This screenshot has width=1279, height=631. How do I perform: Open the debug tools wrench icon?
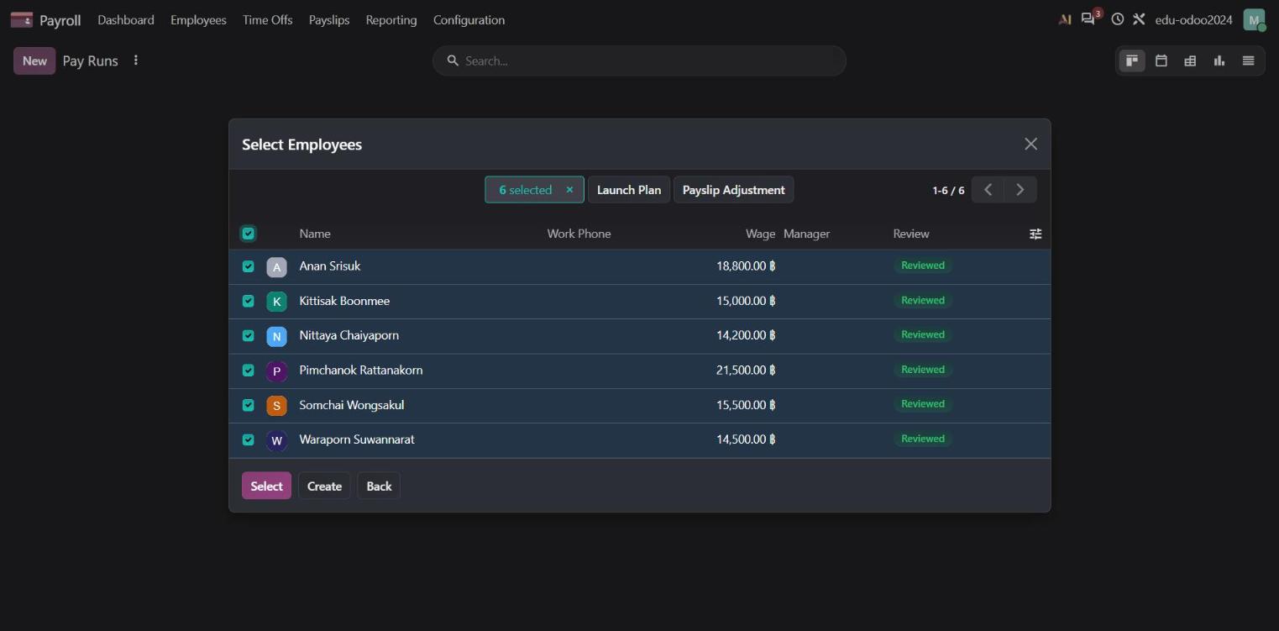[1139, 18]
